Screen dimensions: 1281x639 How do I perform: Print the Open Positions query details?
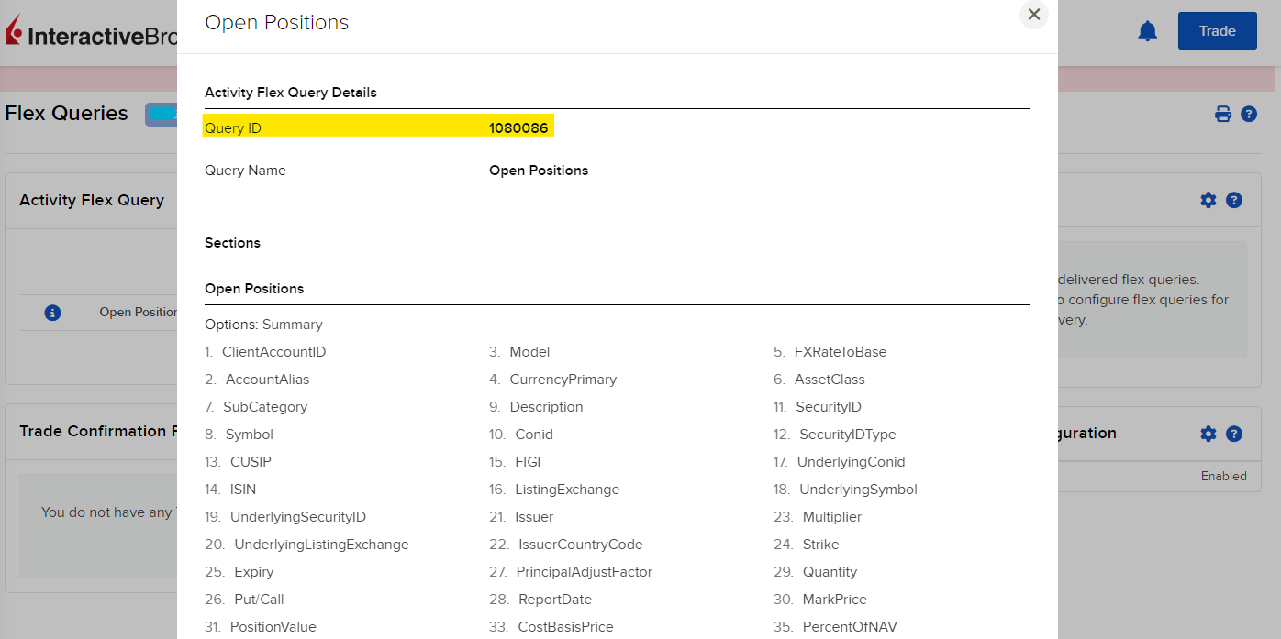click(x=1223, y=114)
